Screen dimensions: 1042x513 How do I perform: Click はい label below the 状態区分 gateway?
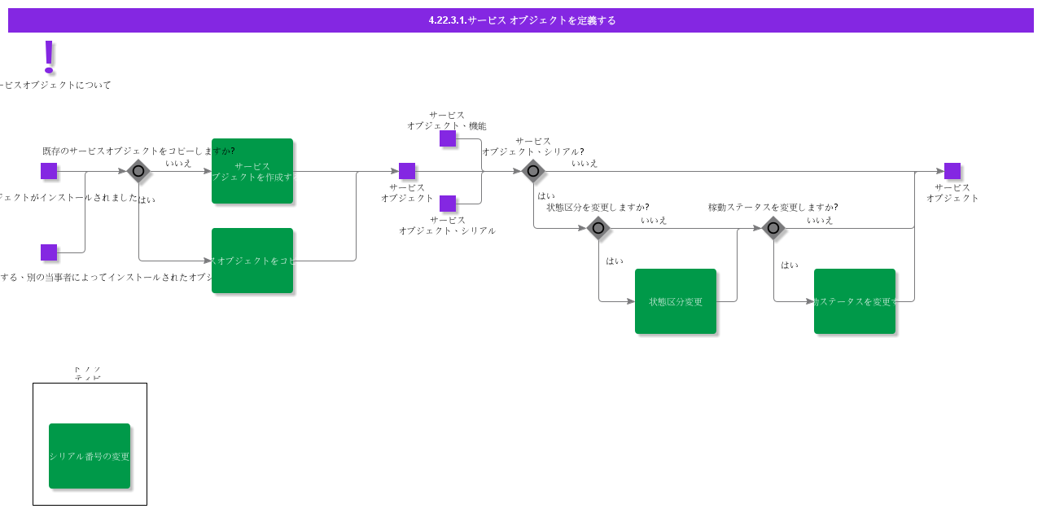[x=615, y=261]
